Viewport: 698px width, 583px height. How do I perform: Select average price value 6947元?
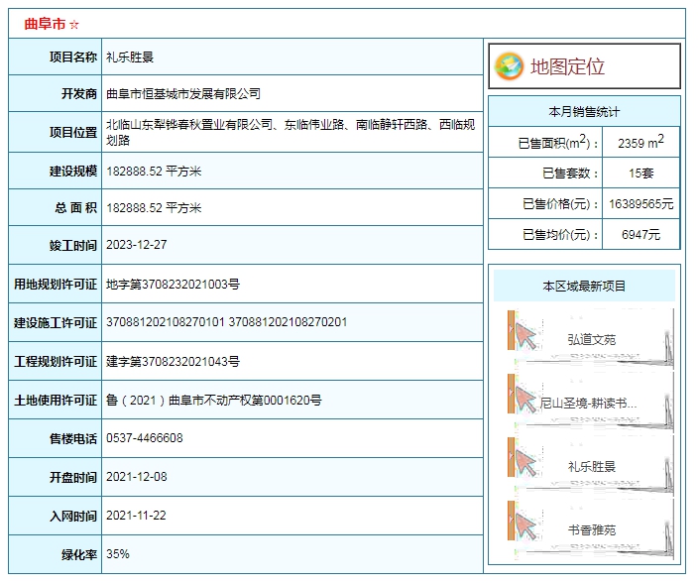pos(640,235)
